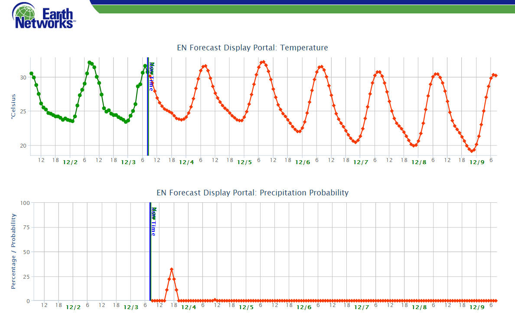Viewport: 515px width, 330px height.
Task: Click the 12/3 date label under Precipitation chart
Action: point(131,307)
